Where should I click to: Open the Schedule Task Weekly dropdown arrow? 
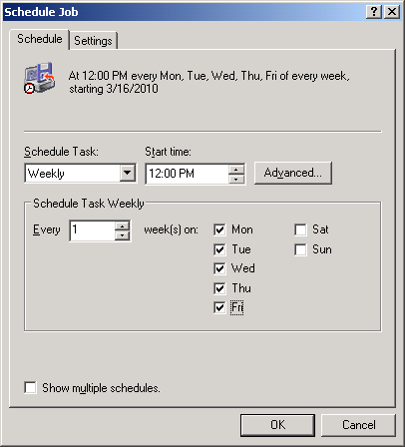[x=128, y=173]
